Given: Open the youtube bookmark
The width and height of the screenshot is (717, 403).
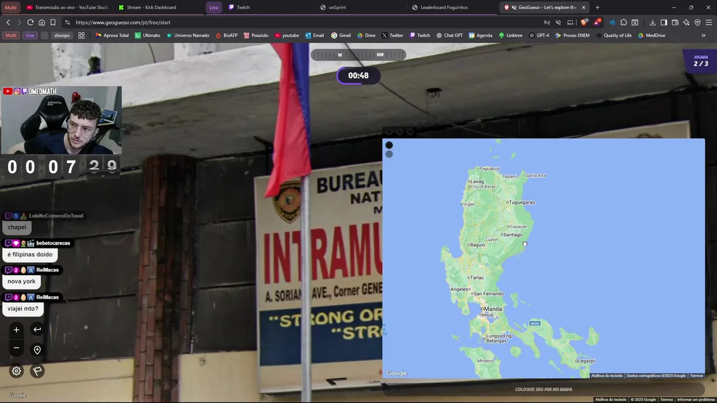Looking at the screenshot, I should click(x=287, y=35).
